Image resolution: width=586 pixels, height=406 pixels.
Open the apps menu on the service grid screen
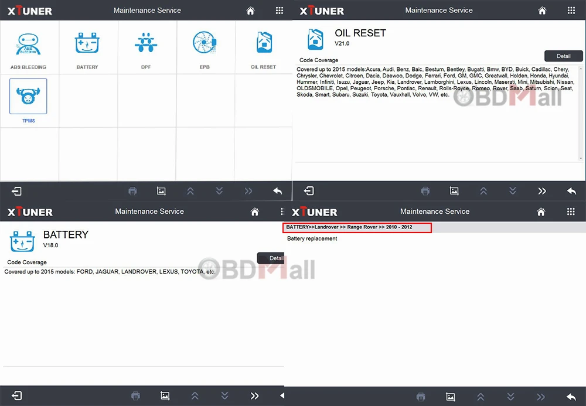tap(279, 11)
